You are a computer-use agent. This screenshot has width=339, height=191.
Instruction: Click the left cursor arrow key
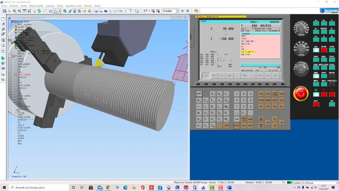point(268,123)
